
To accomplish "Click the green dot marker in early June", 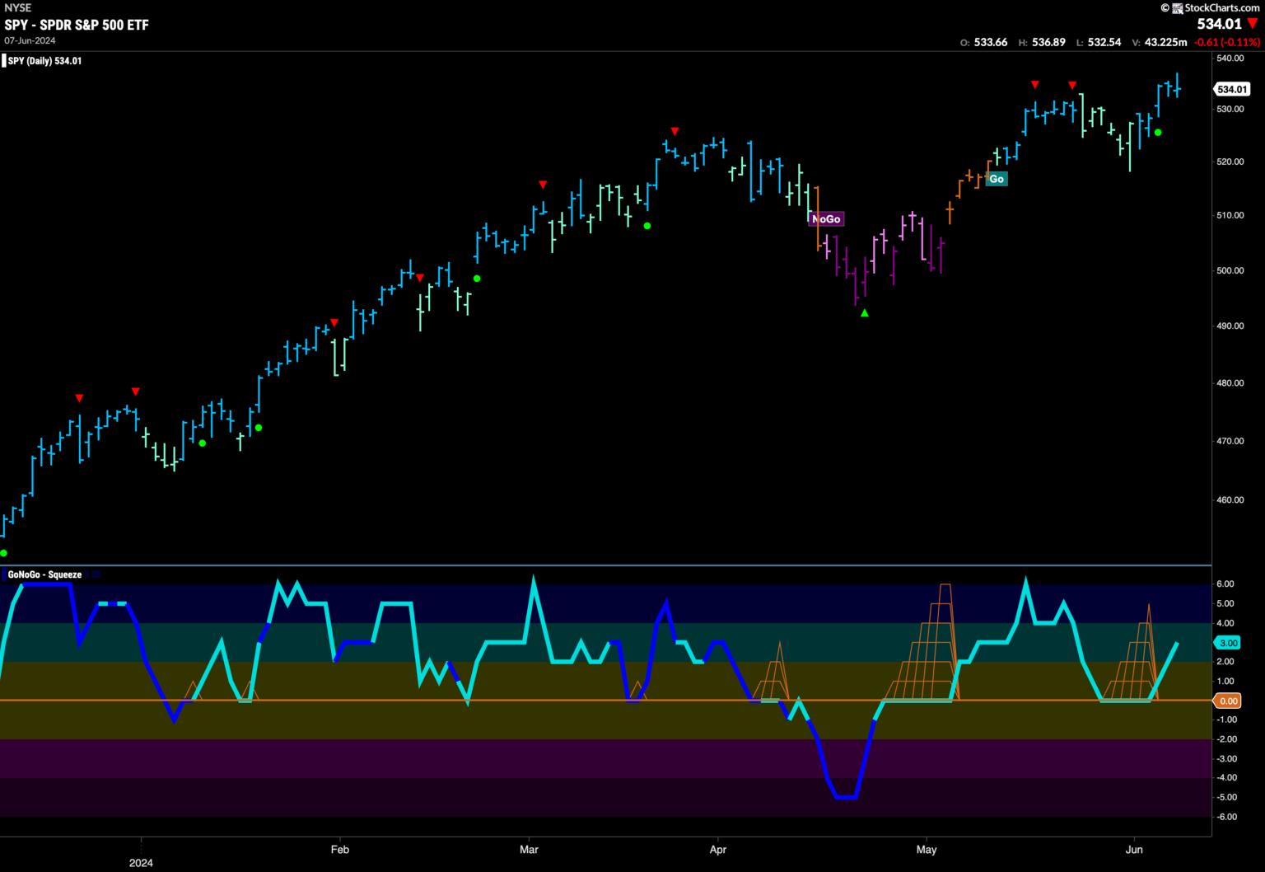I will tap(1158, 133).
